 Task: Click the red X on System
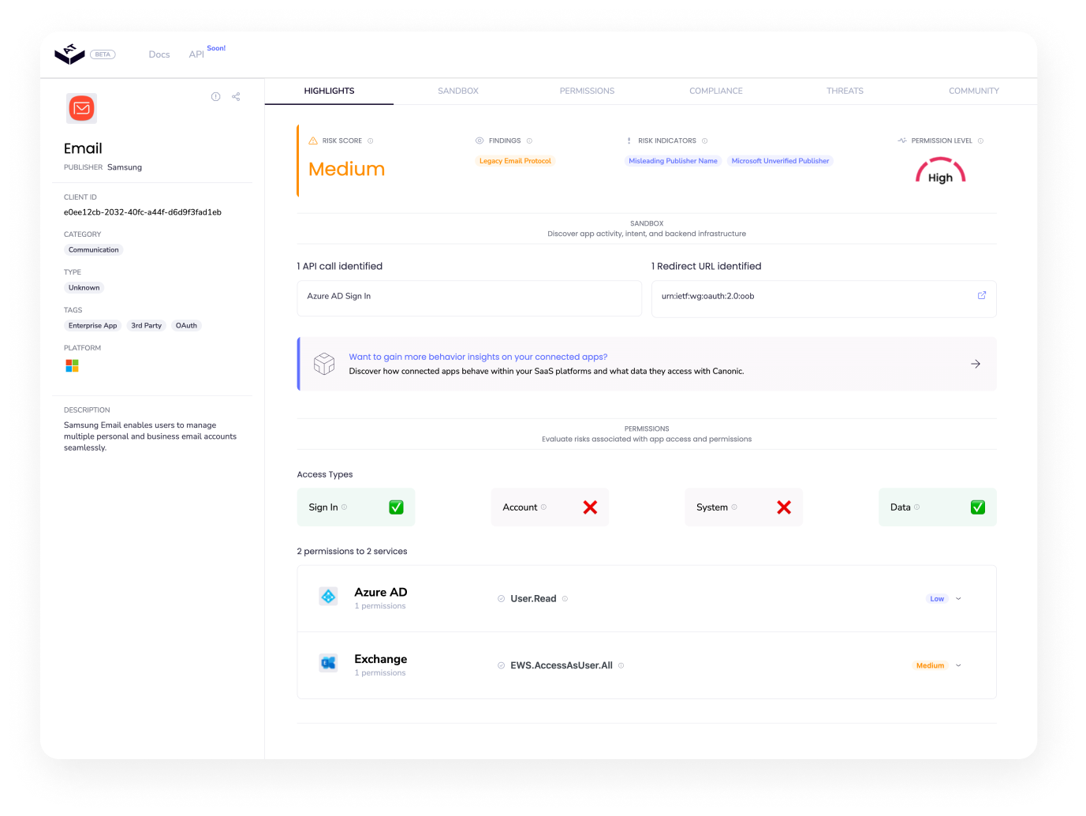pyautogui.click(x=784, y=507)
